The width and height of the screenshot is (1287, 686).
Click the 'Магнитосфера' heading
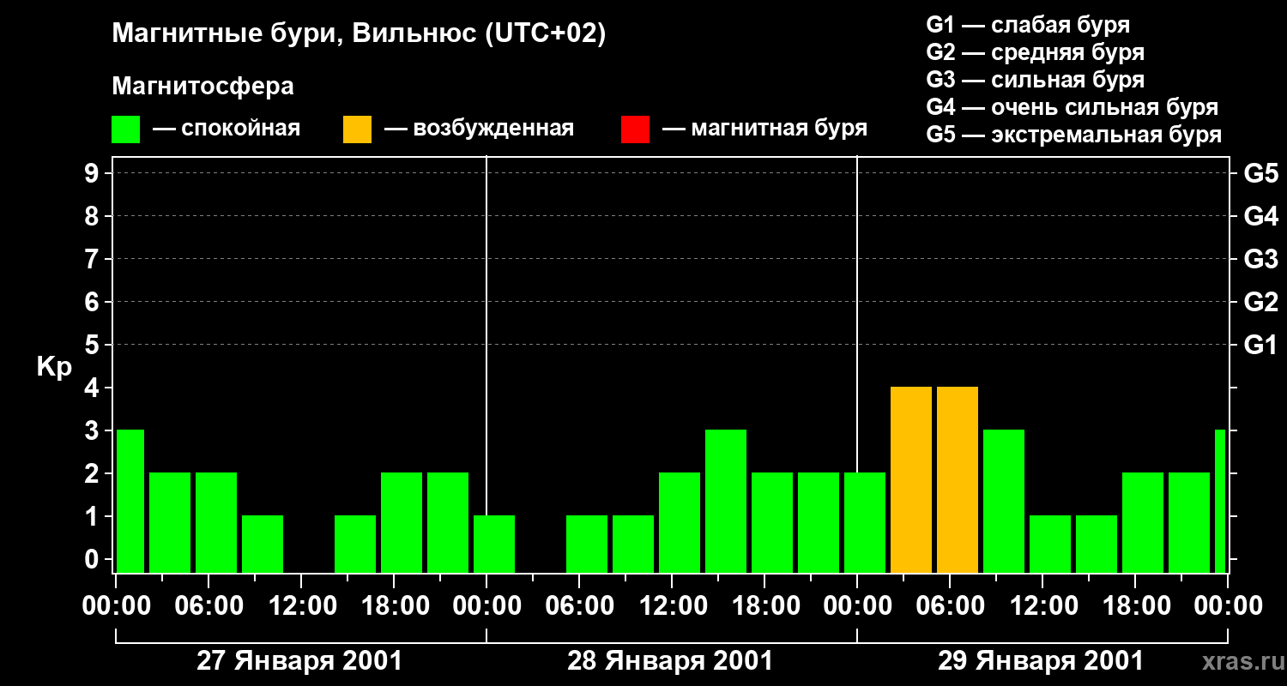(202, 87)
